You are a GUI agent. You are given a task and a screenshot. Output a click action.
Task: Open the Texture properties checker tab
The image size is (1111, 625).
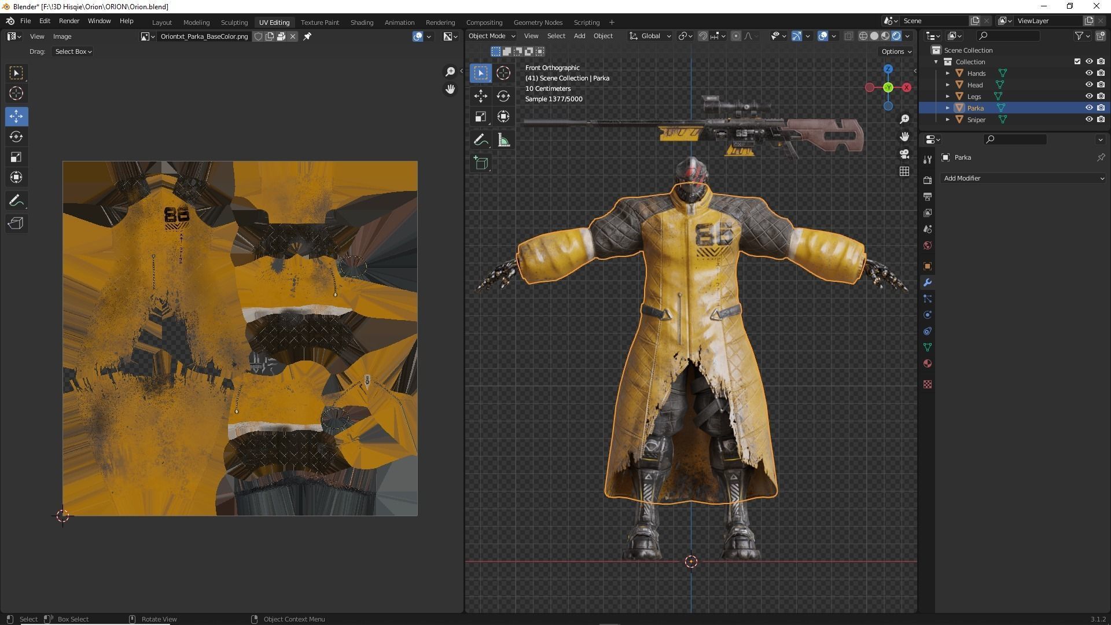pos(928,384)
